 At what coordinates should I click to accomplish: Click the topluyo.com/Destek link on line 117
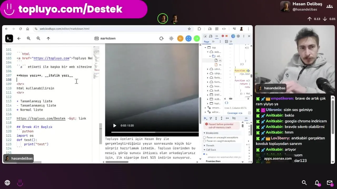coord(41,118)
